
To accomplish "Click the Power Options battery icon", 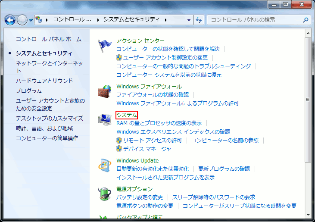I will click(105, 194).
